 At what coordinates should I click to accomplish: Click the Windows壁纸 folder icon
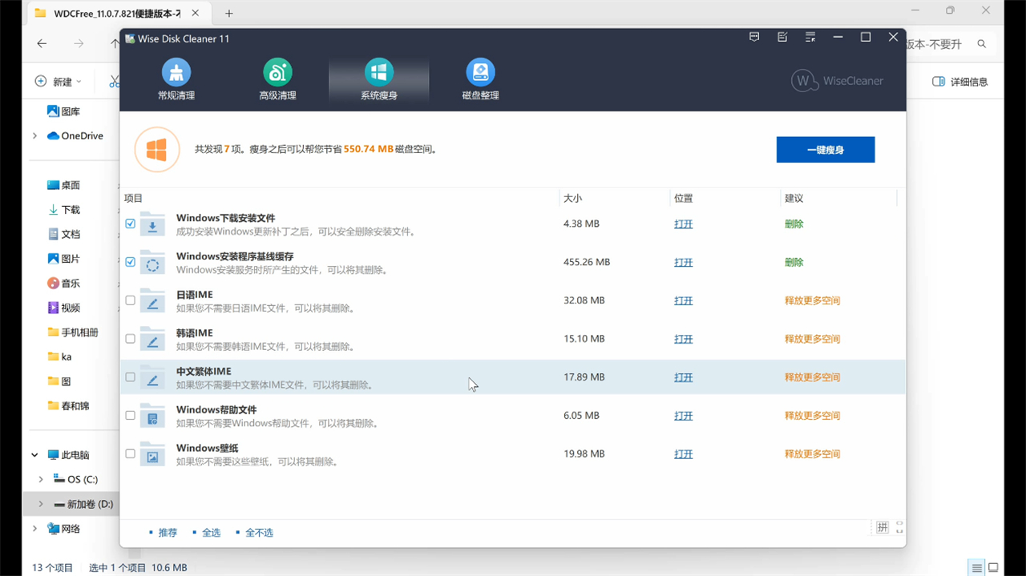tap(152, 455)
